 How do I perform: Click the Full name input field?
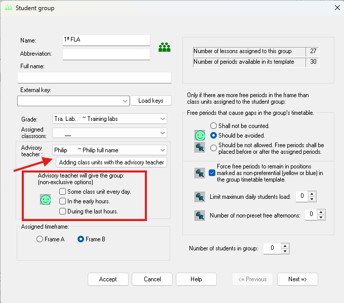point(94,77)
